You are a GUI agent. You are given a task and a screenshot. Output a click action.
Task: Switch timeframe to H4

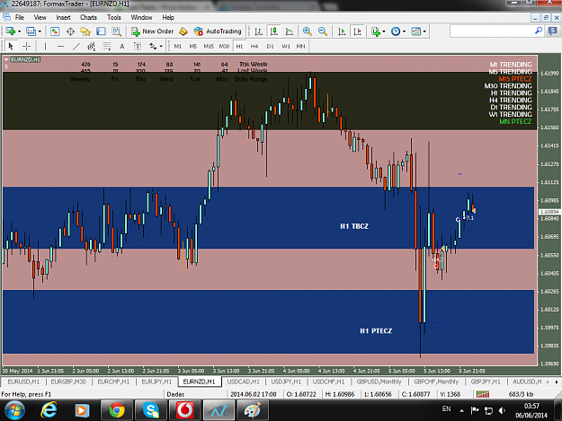(254, 46)
